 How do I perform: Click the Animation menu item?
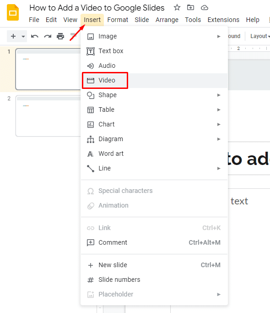click(154, 206)
